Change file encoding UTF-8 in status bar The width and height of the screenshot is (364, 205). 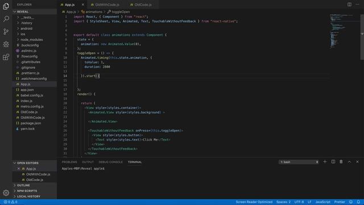pos(299,202)
